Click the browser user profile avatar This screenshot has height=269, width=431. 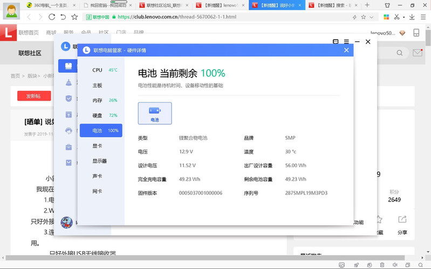[11, 11]
